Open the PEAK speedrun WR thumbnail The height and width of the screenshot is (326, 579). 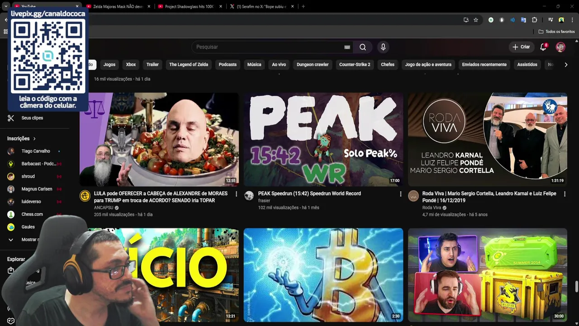click(323, 139)
